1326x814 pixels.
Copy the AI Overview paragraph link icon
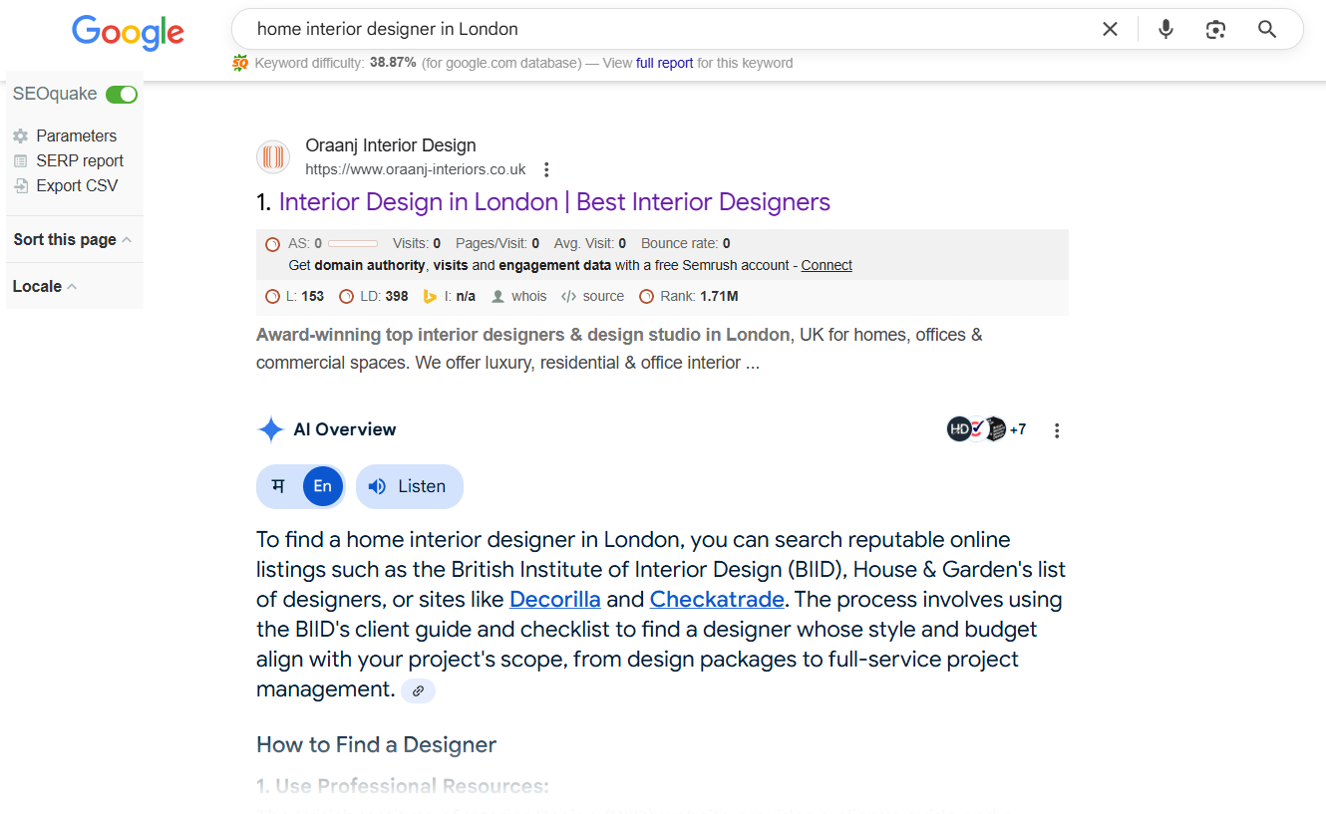click(418, 690)
